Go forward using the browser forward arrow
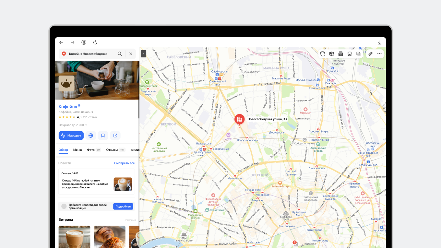Viewport: 441px width, 248px height. click(x=73, y=42)
